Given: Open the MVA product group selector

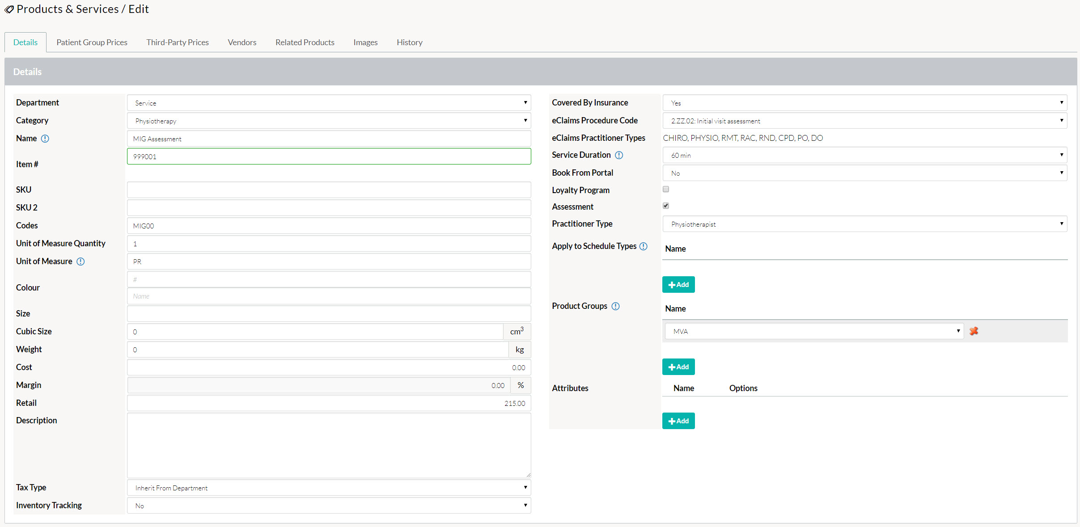Looking at the screenshot, I should click(x=814, y=331).
